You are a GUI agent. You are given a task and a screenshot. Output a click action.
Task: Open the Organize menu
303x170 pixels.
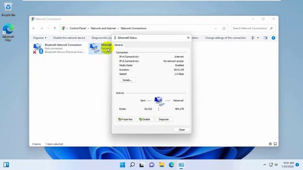[x=40, y=38]
